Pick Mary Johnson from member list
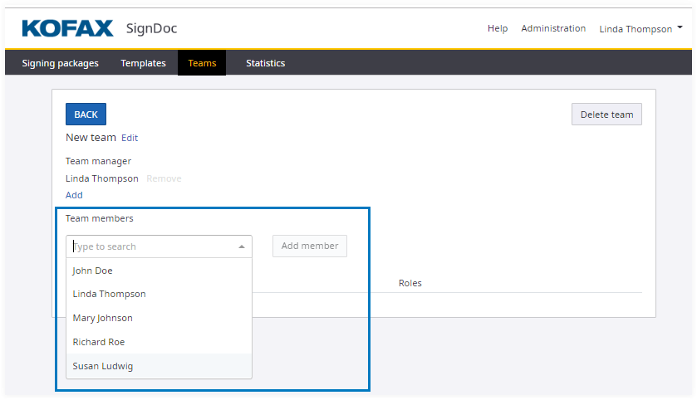Viewport: 697px width, 400px height. (102, 318)
